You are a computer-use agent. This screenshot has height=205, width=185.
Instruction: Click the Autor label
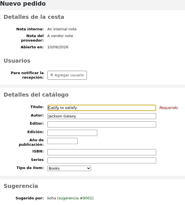click(37, 115)
